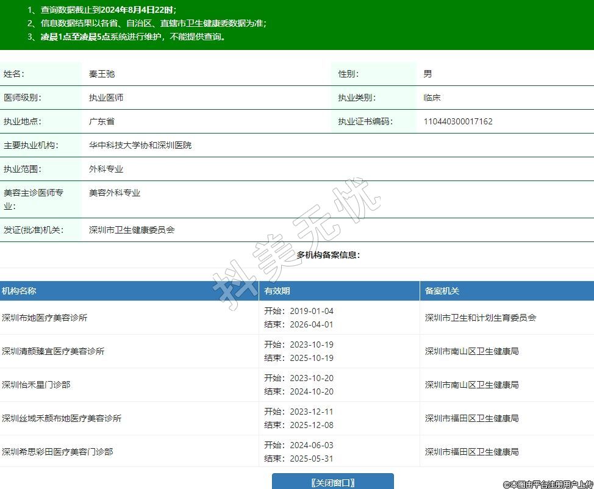Click the 有效期 column header
This screenshot has width=594, height=489.
pos(277,291)
